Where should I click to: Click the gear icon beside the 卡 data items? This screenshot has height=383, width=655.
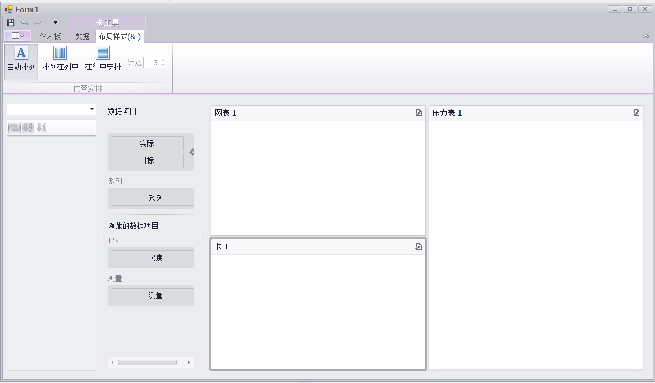pos(192,152)
